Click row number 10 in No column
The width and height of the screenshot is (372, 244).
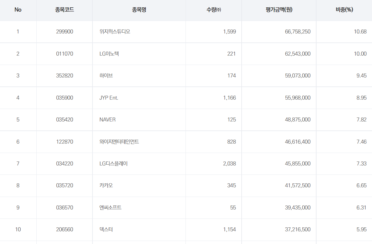(18, 230)
